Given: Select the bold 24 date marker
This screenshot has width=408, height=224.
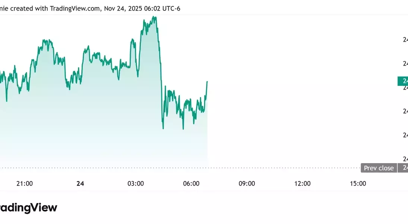Looking at the screenshot, I should (80, 183).
